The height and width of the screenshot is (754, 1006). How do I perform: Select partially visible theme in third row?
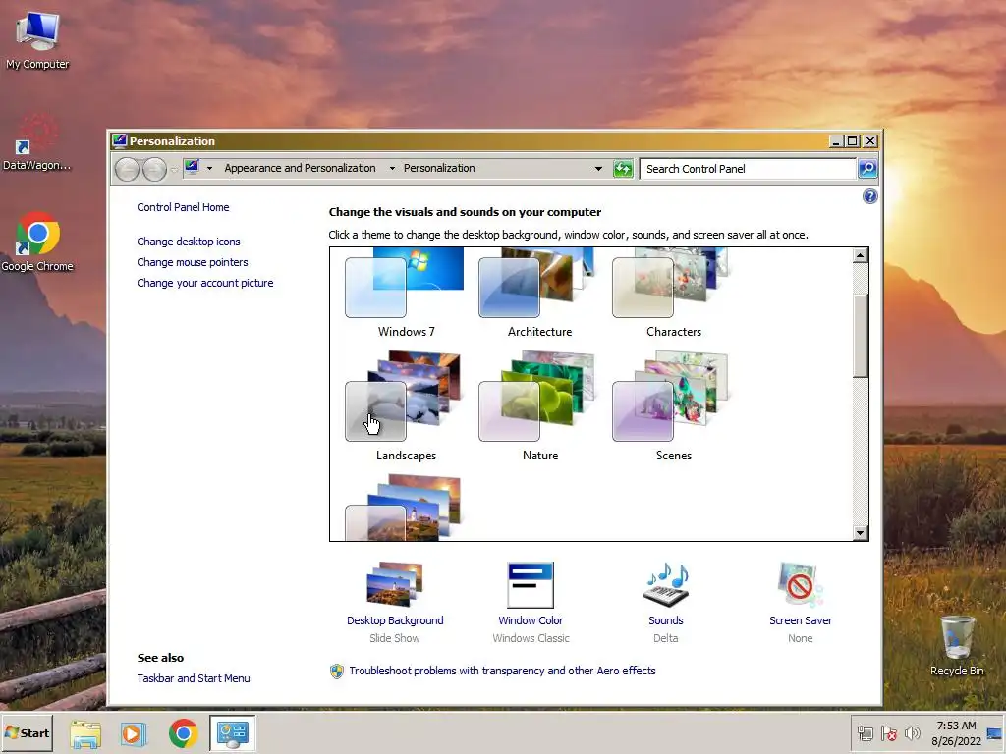[404, 508]
